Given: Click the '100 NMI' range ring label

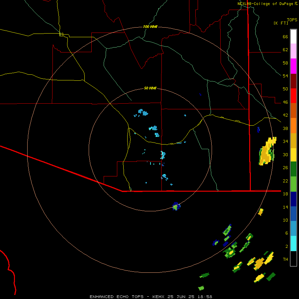Looking at the screenshot, I should [x=150, y=27].
